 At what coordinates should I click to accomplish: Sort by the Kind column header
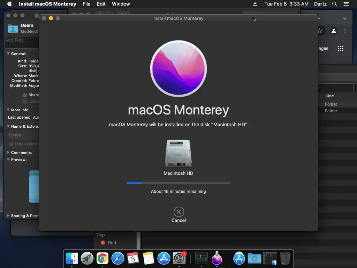329,96
